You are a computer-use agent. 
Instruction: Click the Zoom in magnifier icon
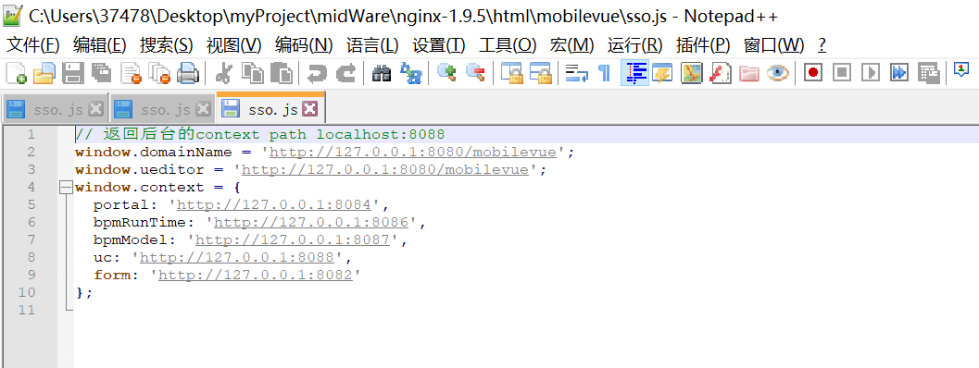click(446, 73)
